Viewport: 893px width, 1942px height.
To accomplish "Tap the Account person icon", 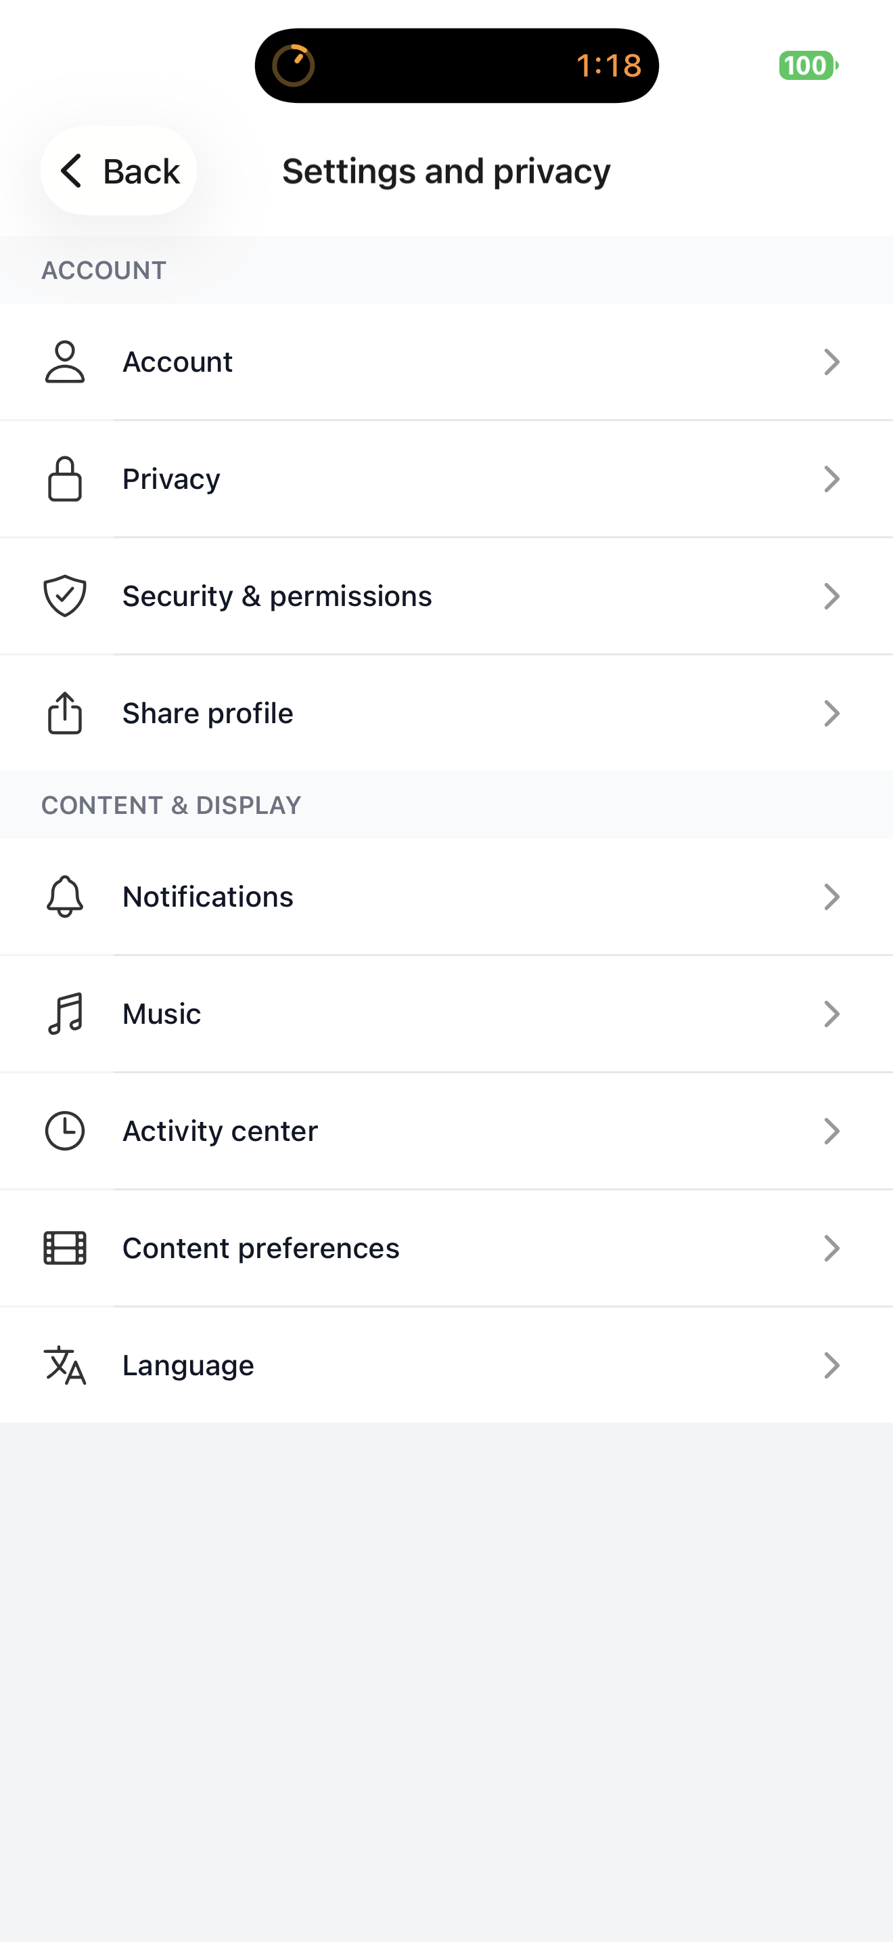I will click(65, 362).
